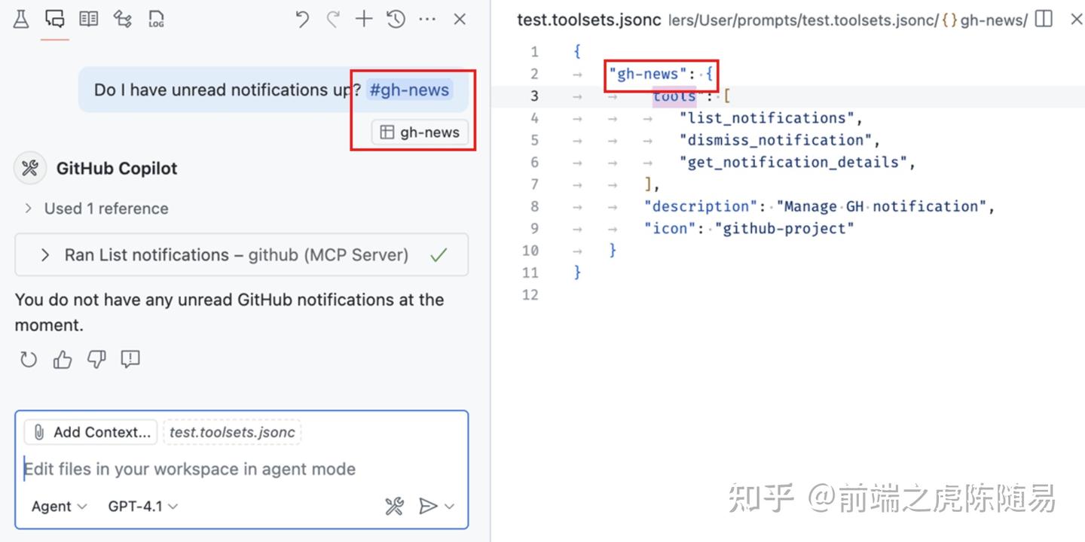This screenshot has height=542, width=1085.
Task: Switch to the test.toolsets.jsonc tab
Action: (588, 20)
